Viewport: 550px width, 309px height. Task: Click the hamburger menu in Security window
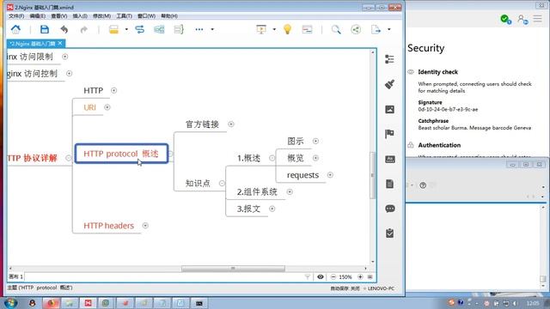pos(537,19)
